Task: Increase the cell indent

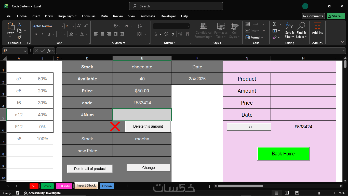Action: coord(122,34)
